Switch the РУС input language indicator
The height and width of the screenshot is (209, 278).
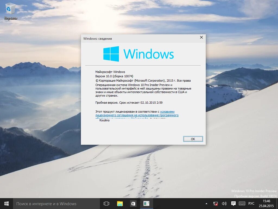pos(251,204)
